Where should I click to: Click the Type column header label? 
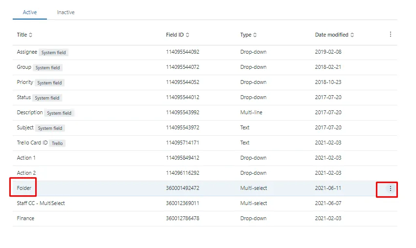pyautogui.click(x=246, y=35)
